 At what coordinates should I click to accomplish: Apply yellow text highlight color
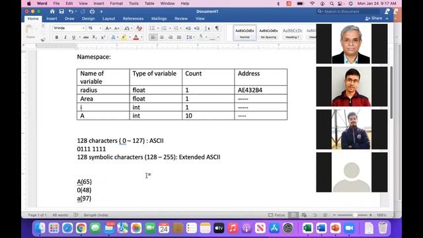pyautogui.click(x=124, y=37)
